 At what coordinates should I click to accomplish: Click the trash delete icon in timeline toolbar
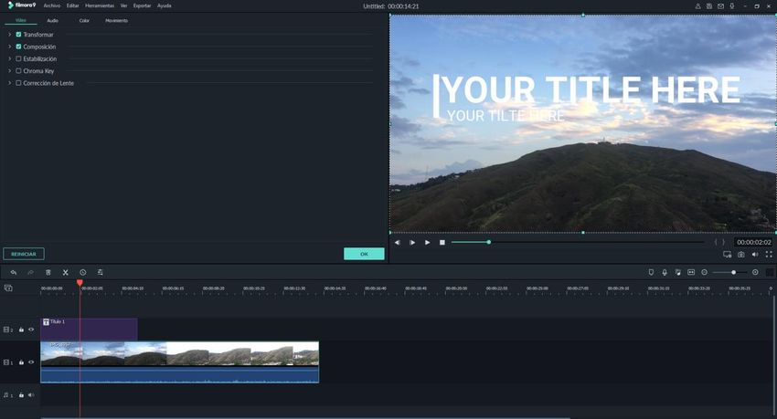(x=48, y=272)
